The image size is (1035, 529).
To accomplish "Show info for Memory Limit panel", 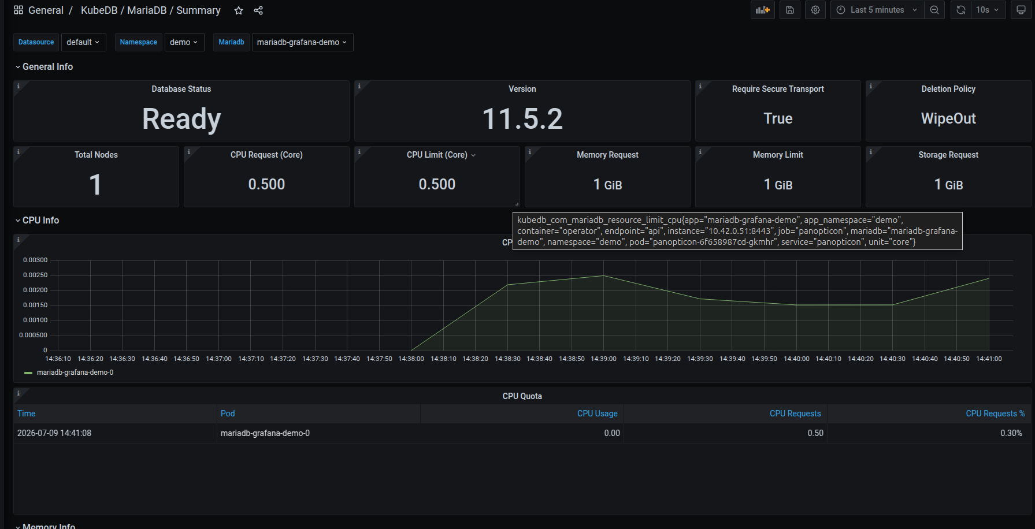I will (x=700, y=152).
